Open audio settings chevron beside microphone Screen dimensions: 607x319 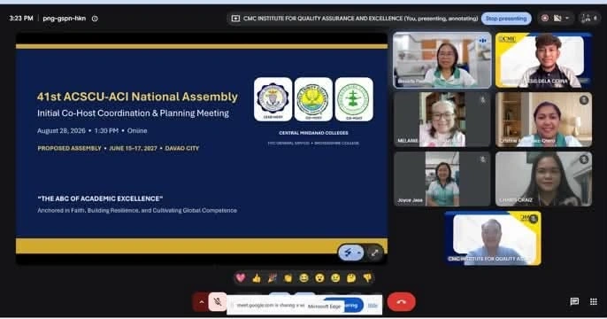click(x=201, y=301)
